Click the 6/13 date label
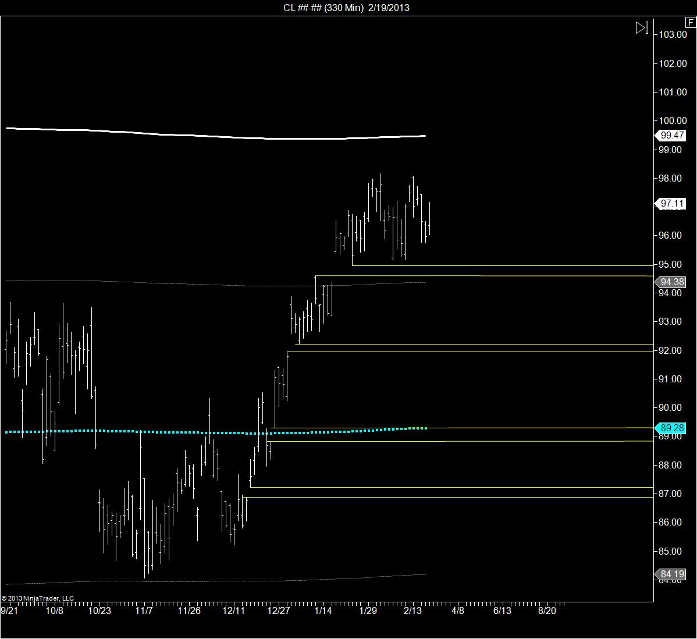This screenshot has height=639, width=697. [x=502, y=610]
